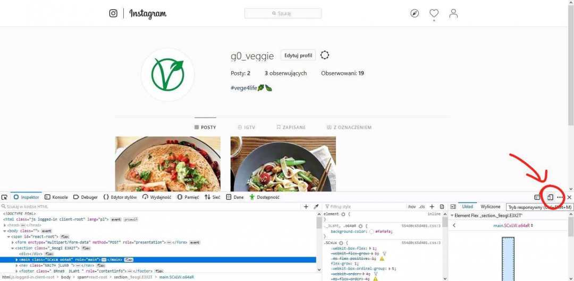Expand the main element node
The image size is (574, 281).
pyautogui.click(x=16, y=260)
